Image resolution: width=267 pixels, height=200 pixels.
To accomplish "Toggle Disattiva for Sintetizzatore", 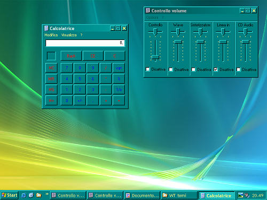I will point(193,69).
